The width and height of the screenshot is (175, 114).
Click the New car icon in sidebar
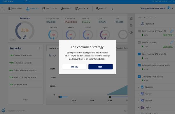[142, 94]
